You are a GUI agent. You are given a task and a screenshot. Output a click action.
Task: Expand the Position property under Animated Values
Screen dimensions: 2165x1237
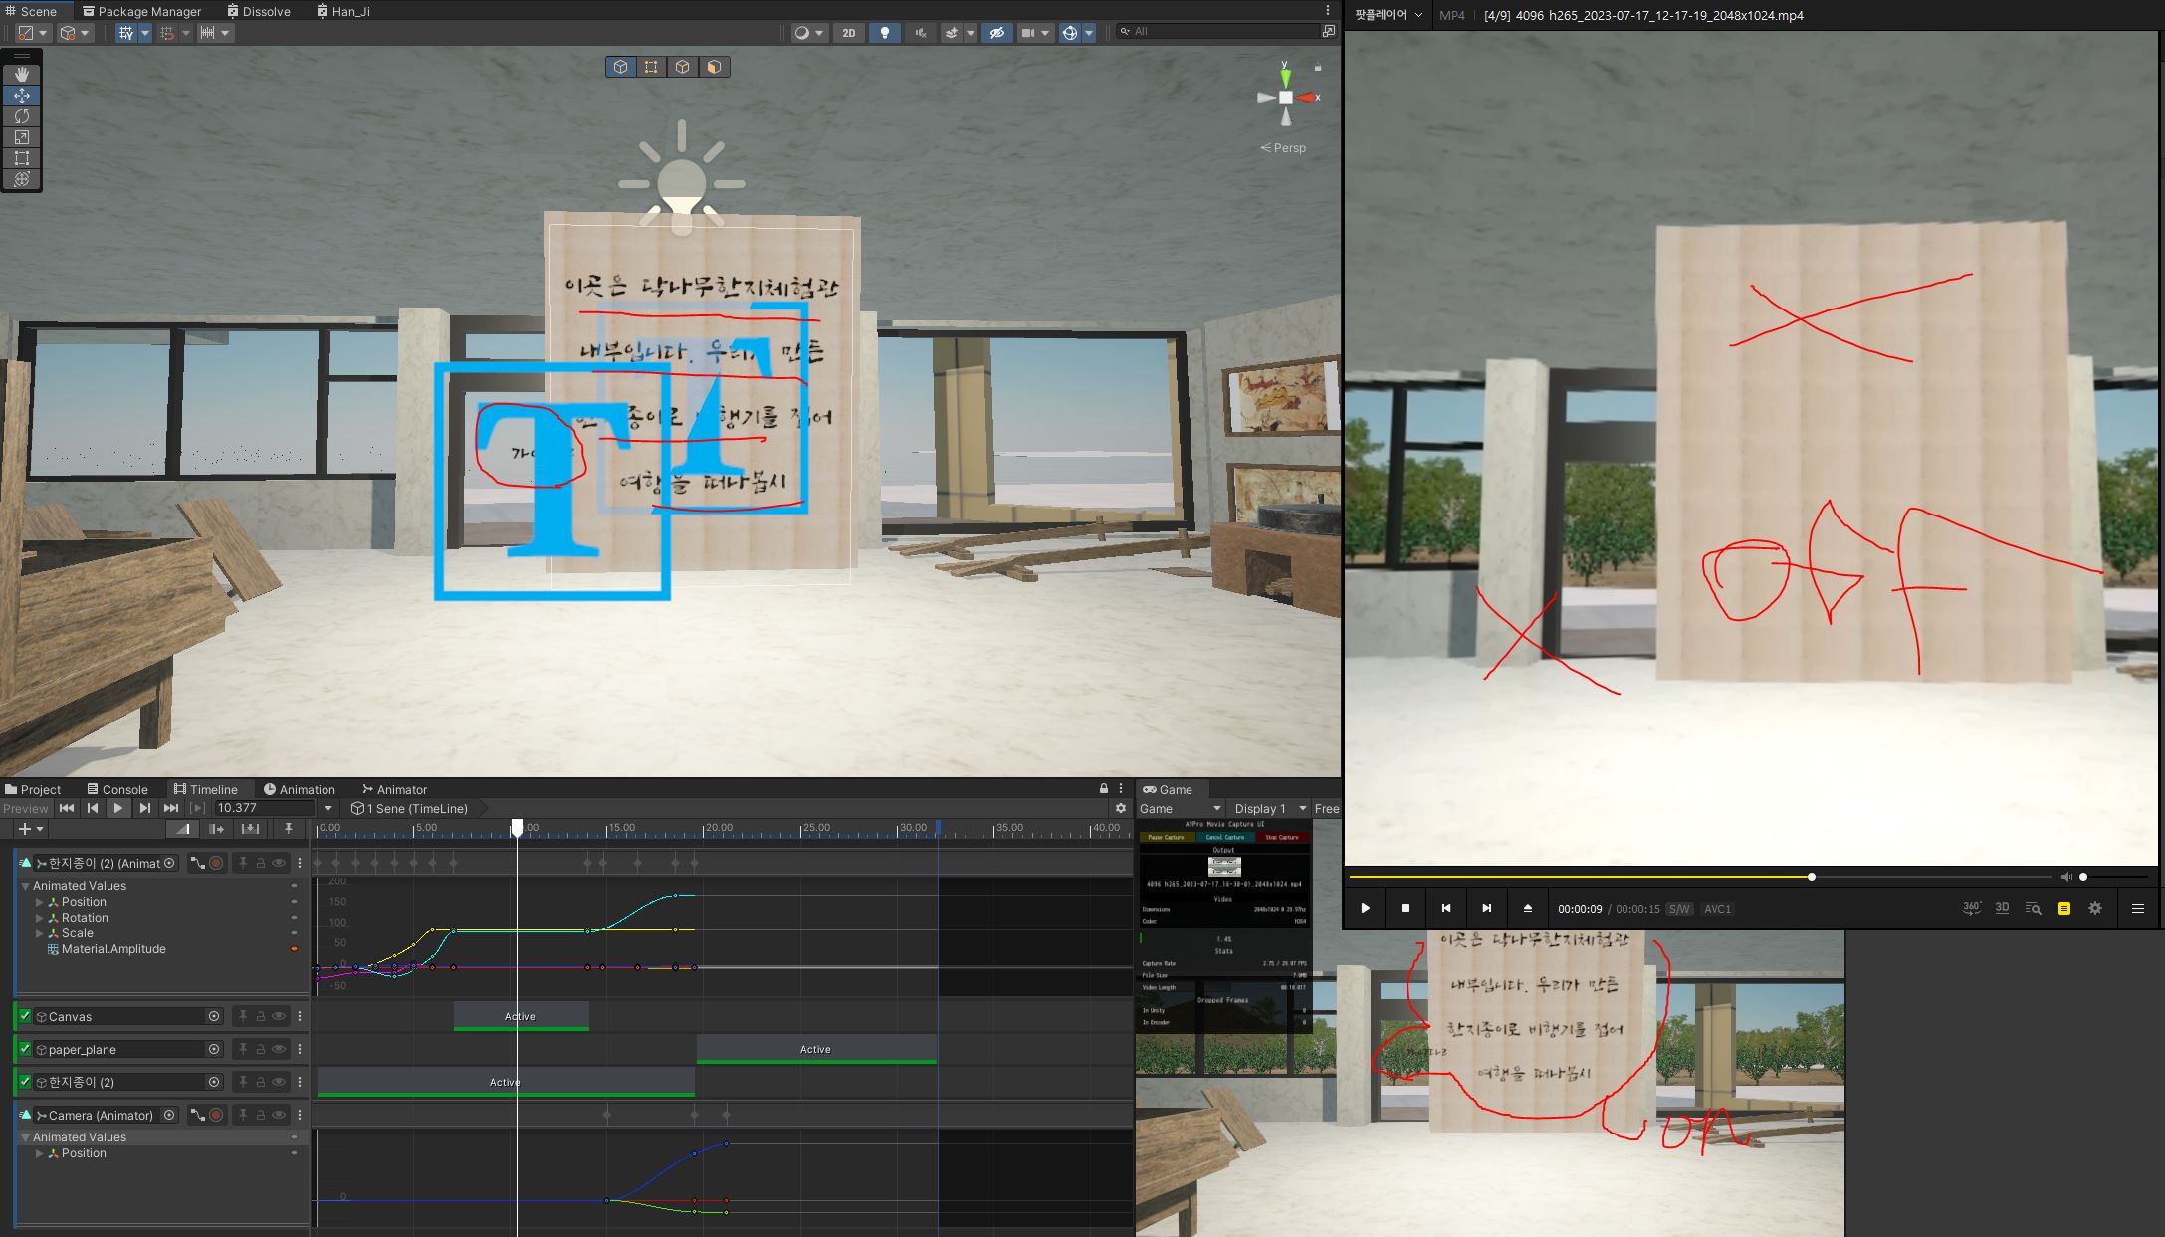click(x=41, y=901)
